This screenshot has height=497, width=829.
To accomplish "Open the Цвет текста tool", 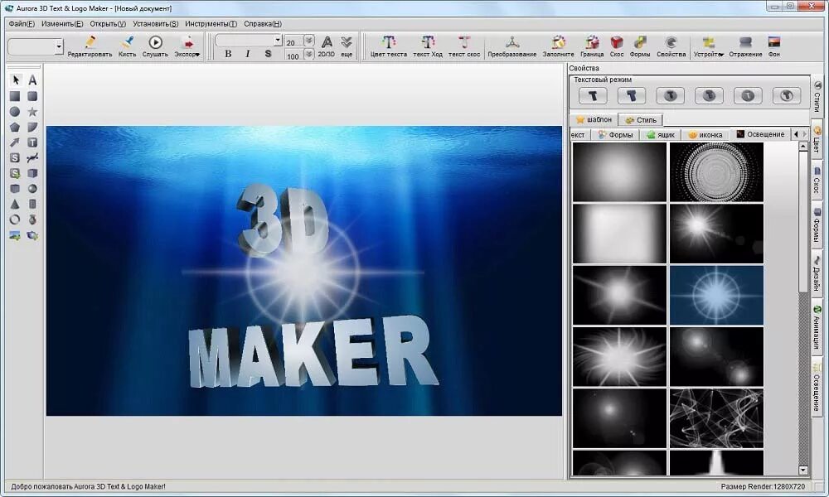I will click(389, 46).
